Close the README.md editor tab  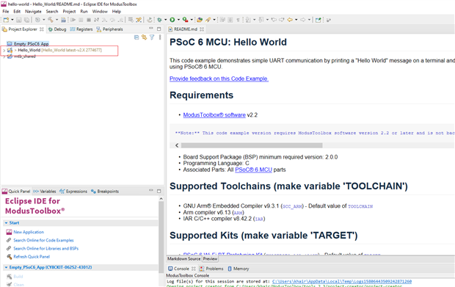[x=202, y=29]
